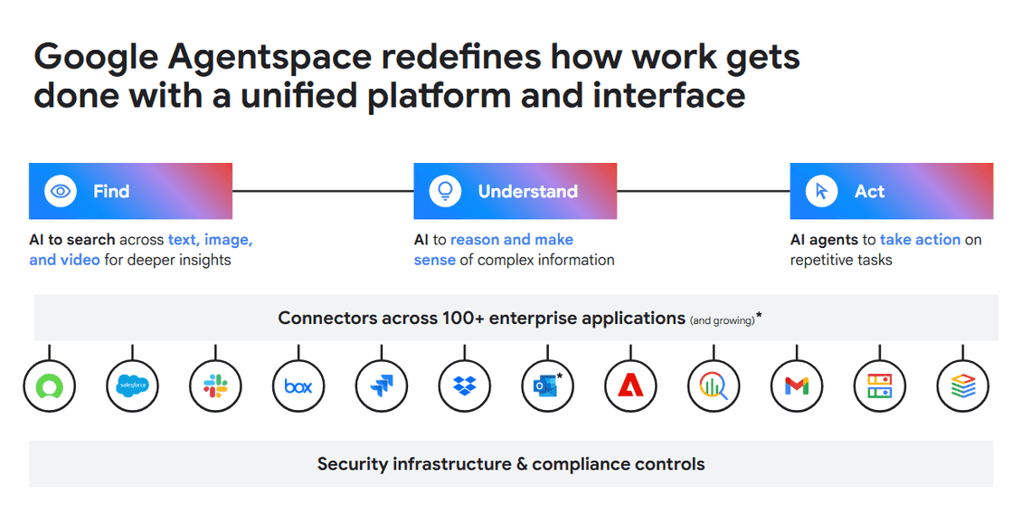Open the BigQuery magnifier chart icon

(714, 386)
